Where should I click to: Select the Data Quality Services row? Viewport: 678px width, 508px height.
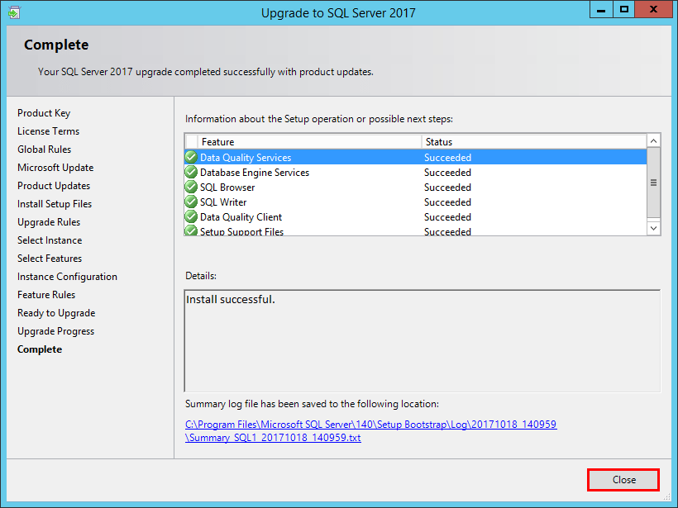pyautogui.click(x=416, y=157)
